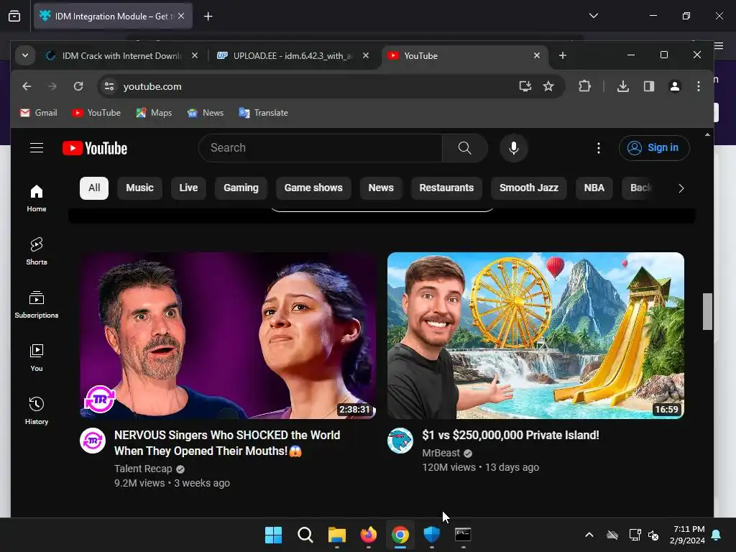Visit MrBeast channel name
Screen dimensions: 736x552
coord(441,453)
